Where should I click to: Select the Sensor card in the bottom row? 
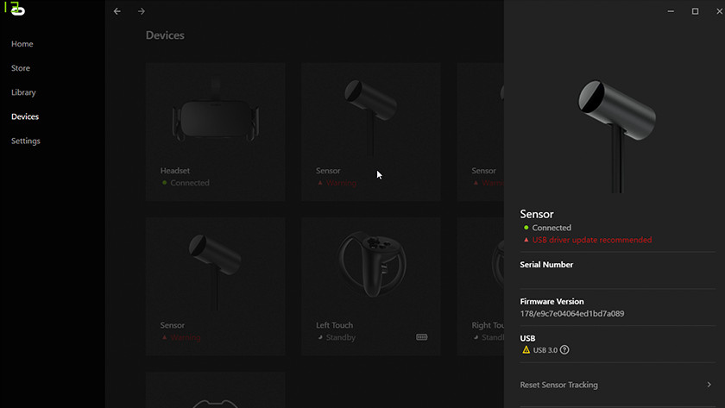pyautogui.click(x=215, y=286)
